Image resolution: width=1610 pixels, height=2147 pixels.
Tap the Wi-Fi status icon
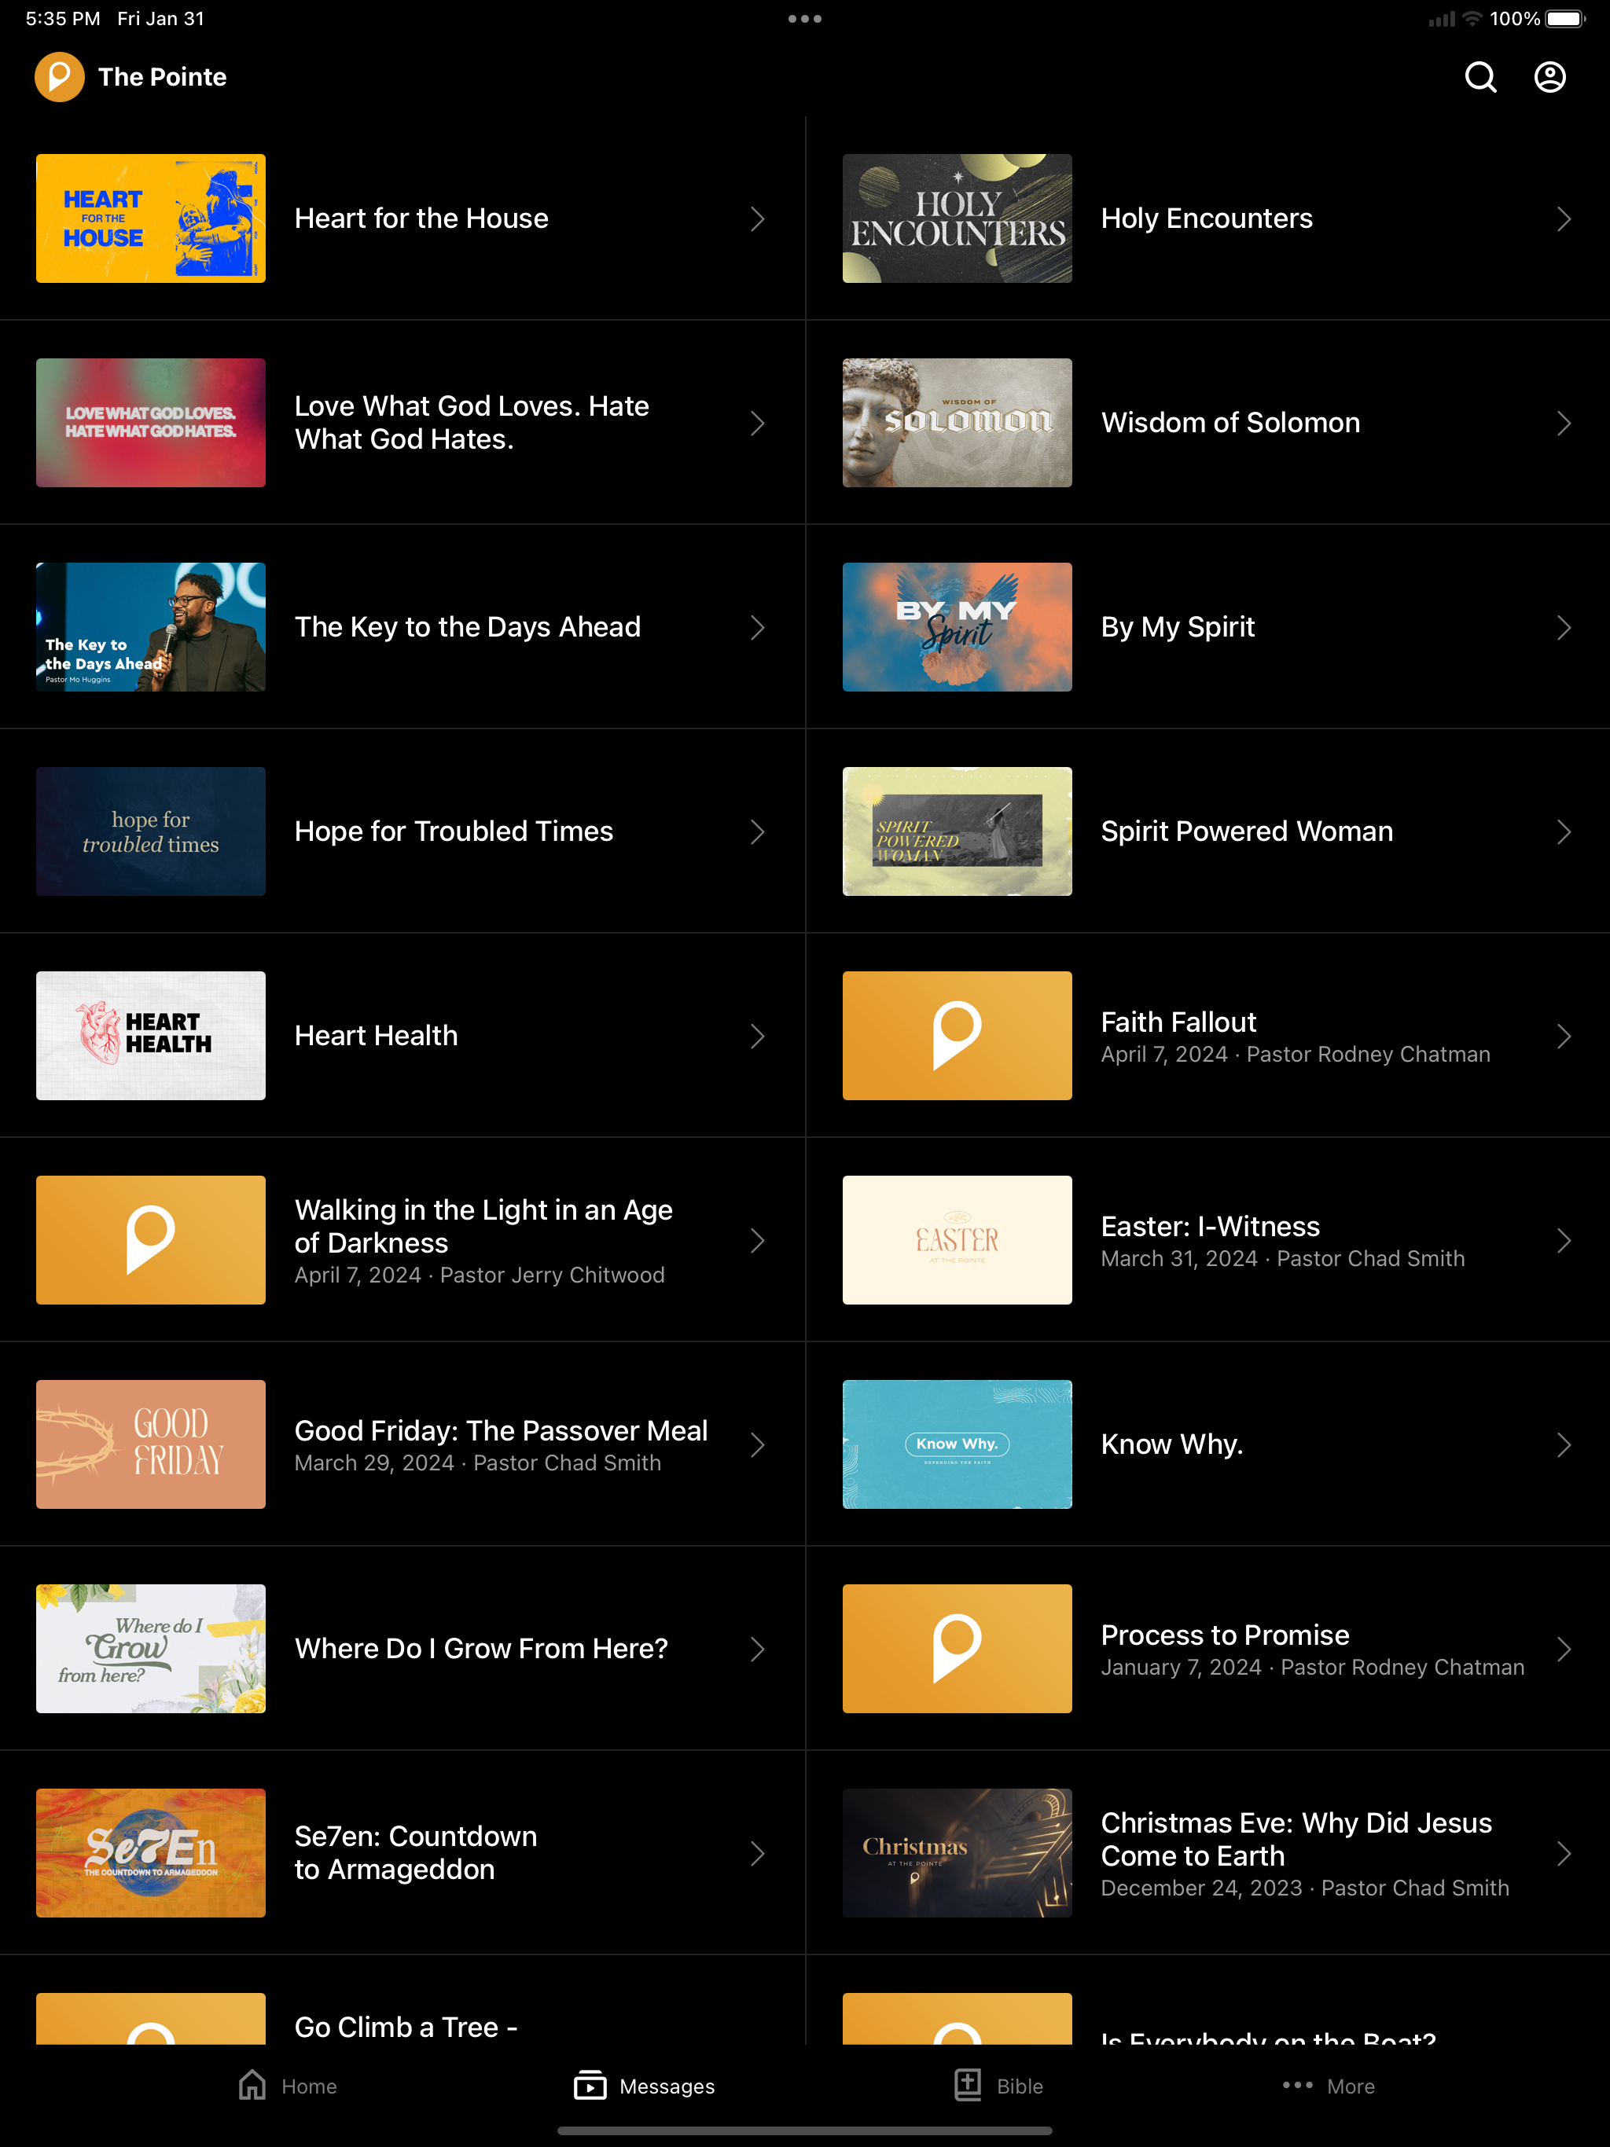coord(1472,18)
